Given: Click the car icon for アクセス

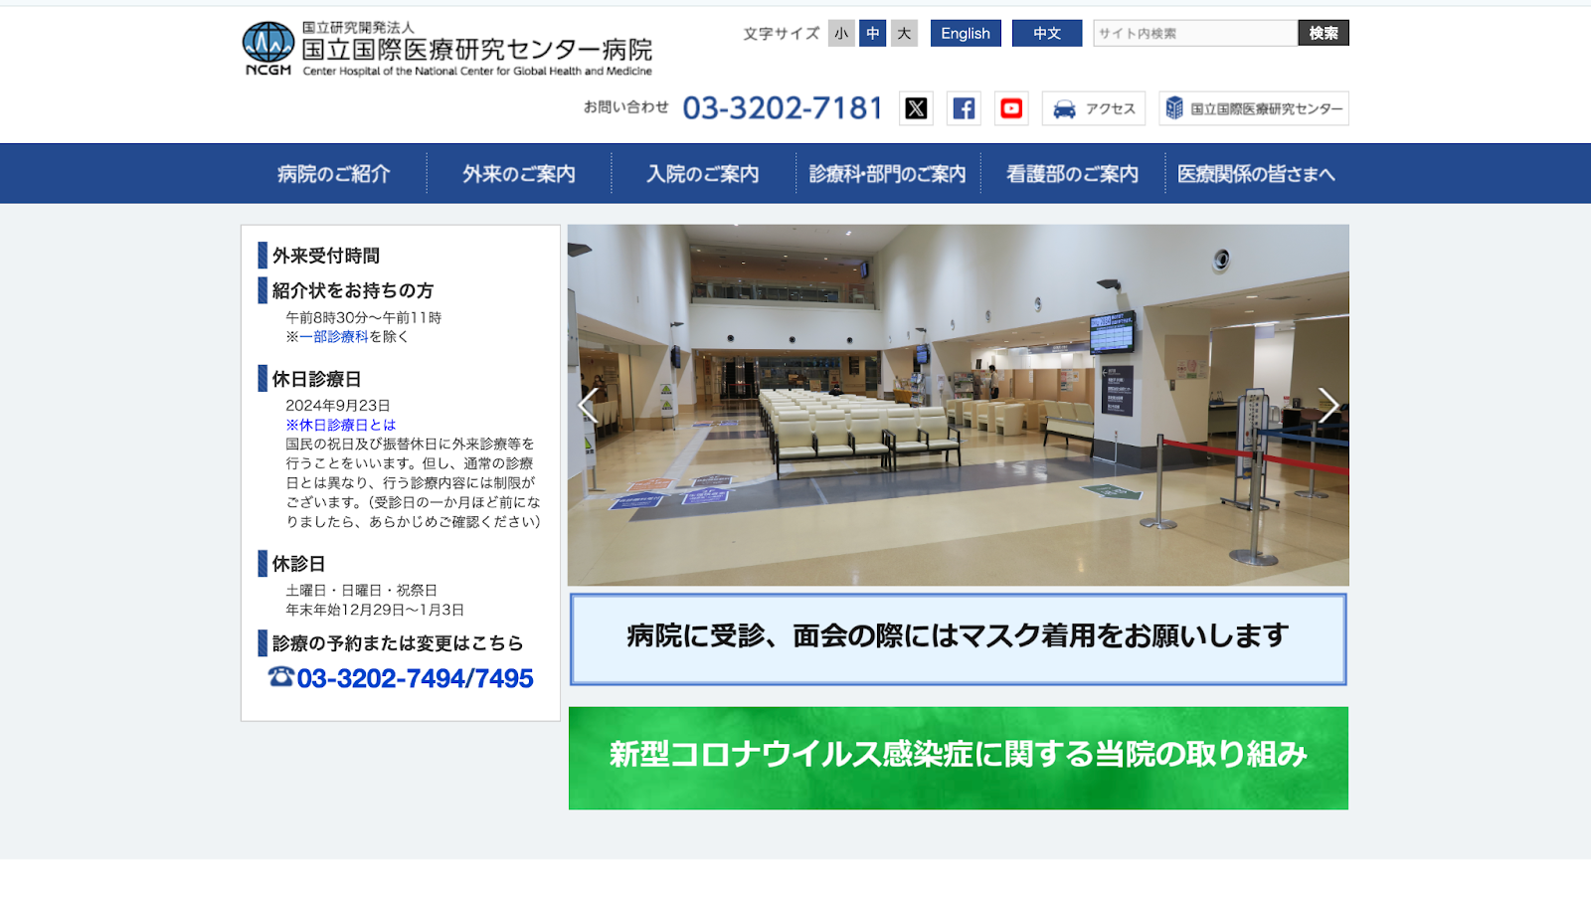Looking at the screenshot, I should click(x=1064, y=109).
